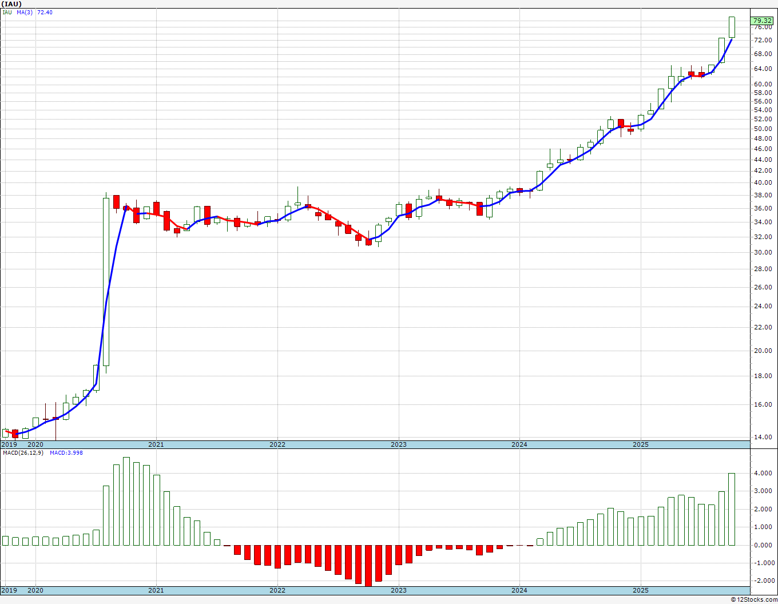
Task: Select the 14.00 price axis label
Action: point(763,438)
